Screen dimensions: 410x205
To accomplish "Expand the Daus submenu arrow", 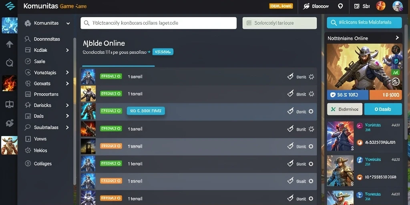I will (x=67, y=116).
